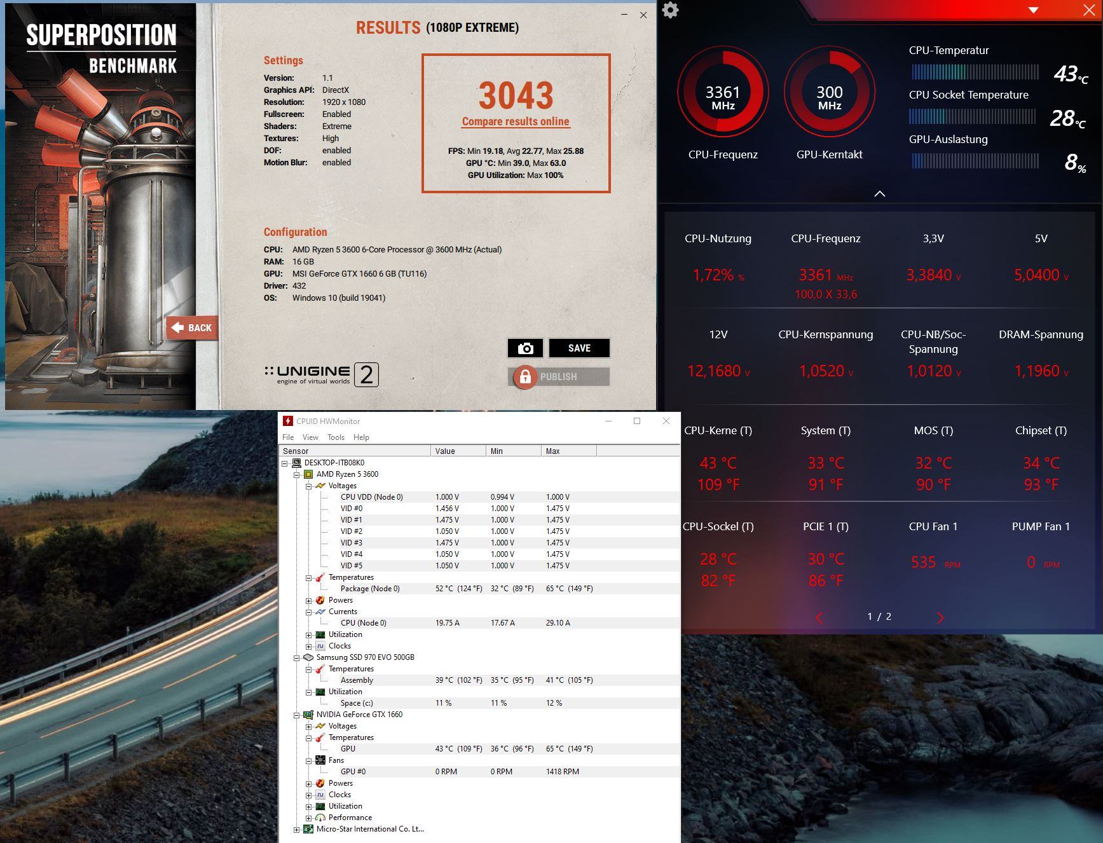1103x843 pixels.
Task: Expand the CPU Powers node
Action: pos(308,600)
